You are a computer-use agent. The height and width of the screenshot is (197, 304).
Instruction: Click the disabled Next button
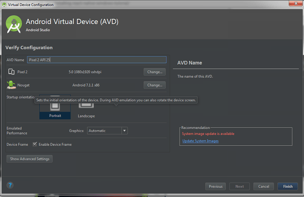click(x=239, y=186)
